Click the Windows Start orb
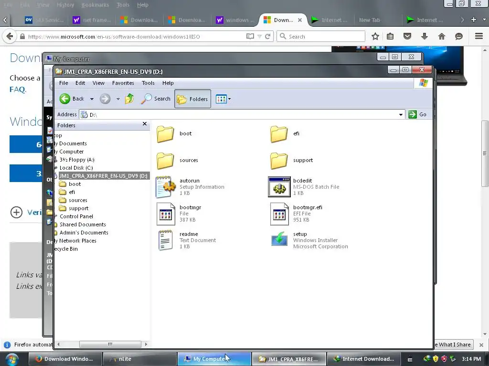 click(x=11, y=359)
